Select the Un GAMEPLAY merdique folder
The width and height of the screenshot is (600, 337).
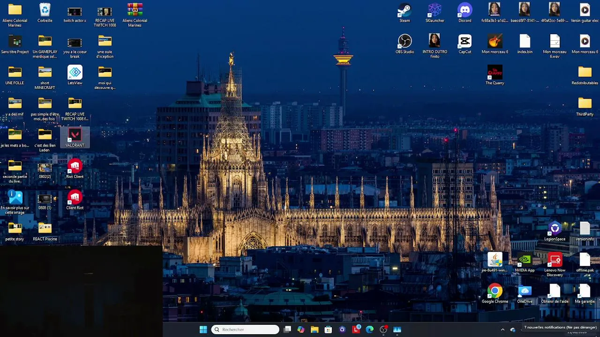pyautogui.click(x=45, y=42)
